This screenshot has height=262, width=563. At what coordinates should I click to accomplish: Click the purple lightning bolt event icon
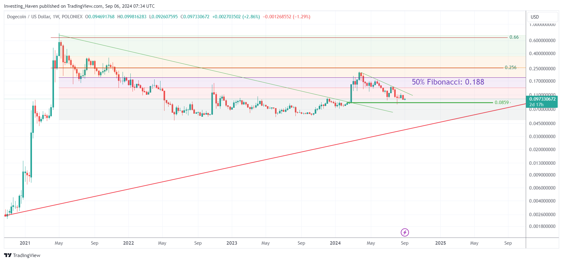click(405, 232)
